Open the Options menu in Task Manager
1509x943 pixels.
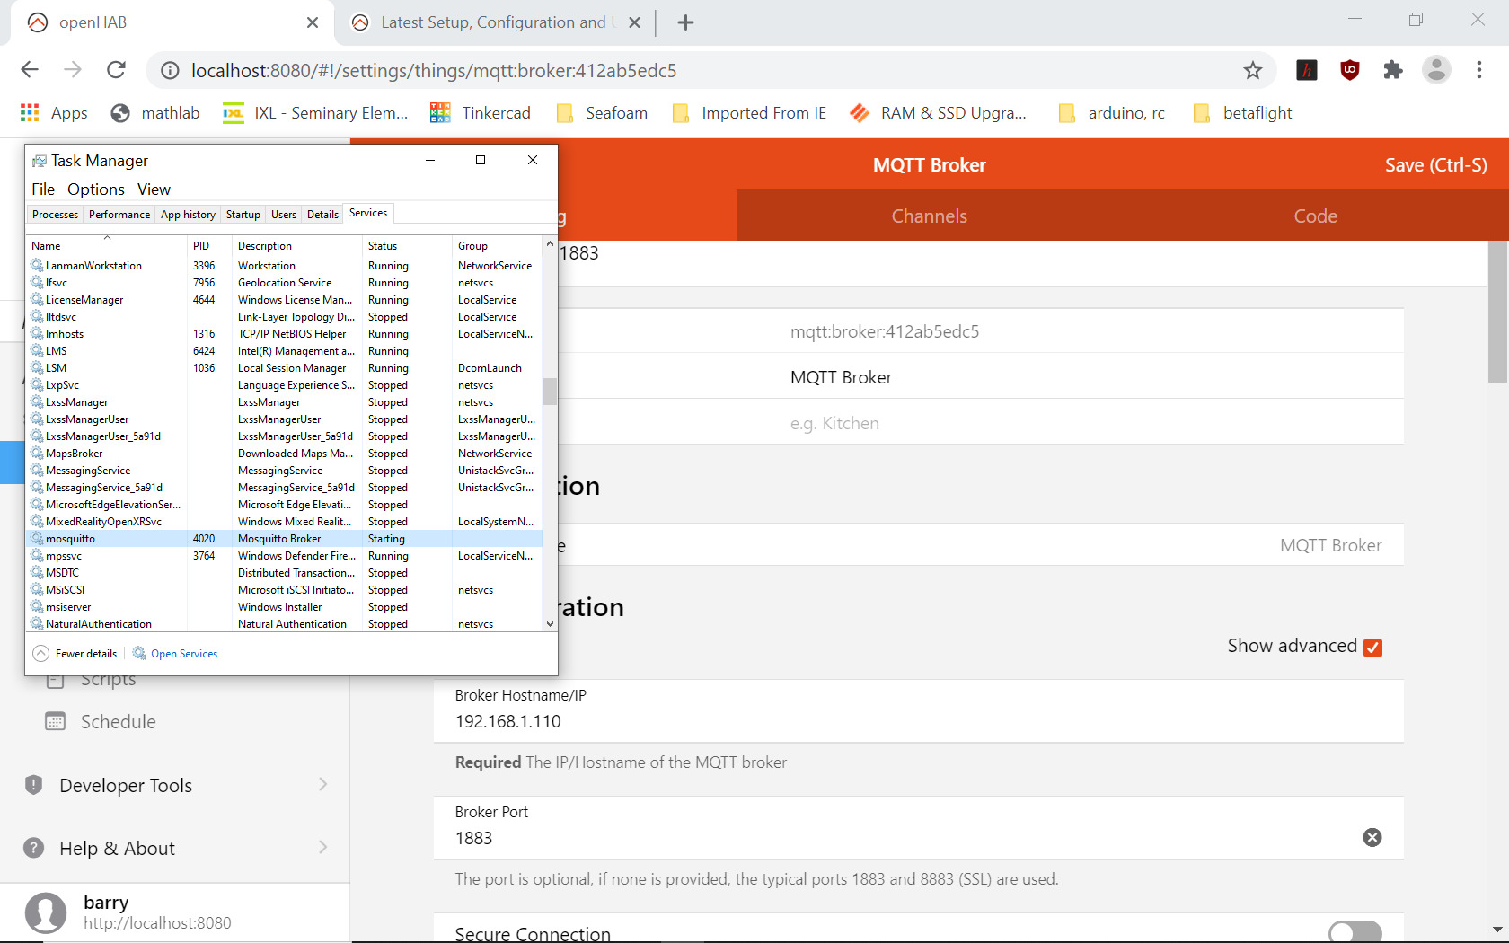click(x=95, y=189)
